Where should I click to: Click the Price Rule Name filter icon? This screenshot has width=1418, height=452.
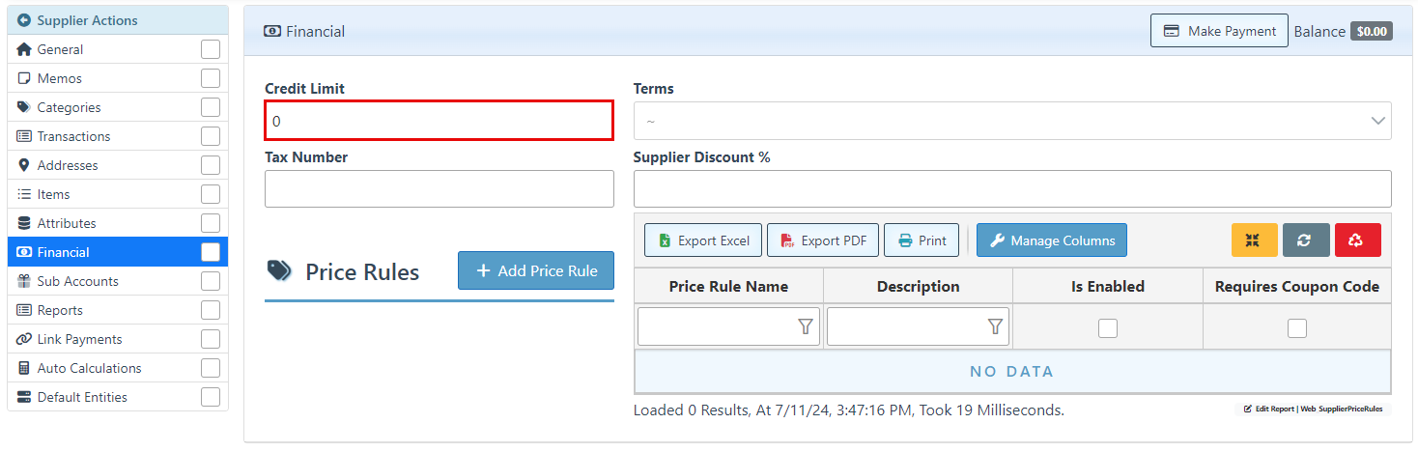pos(806,327)
